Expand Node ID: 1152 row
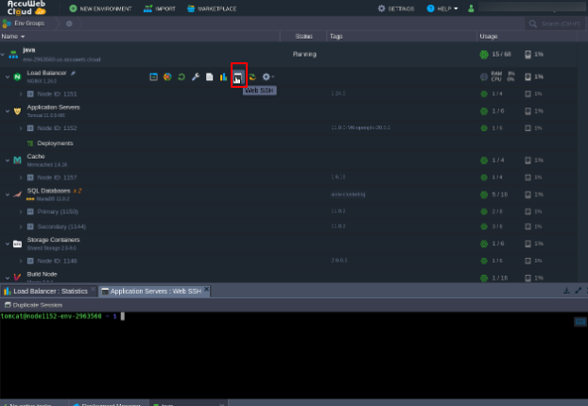The height and width of the screenshot is (406, 588). point(21,127)
